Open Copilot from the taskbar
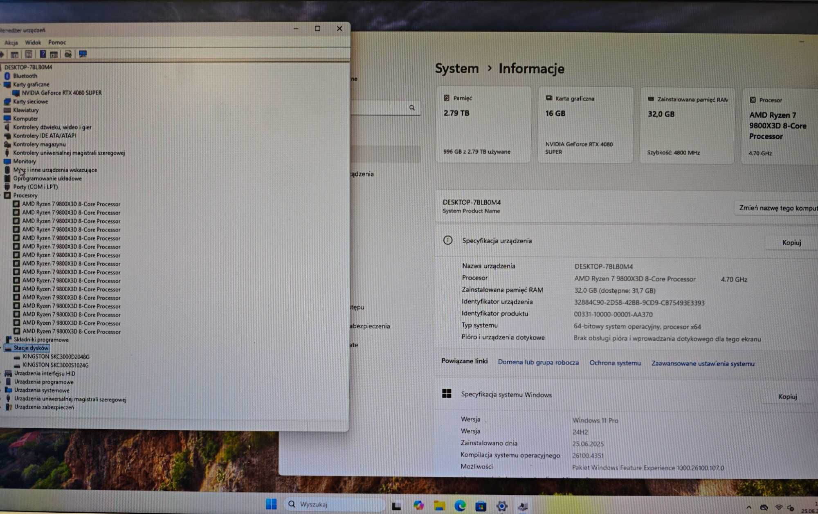This screenshot has width=818, height=514. (x=418, y=505)
